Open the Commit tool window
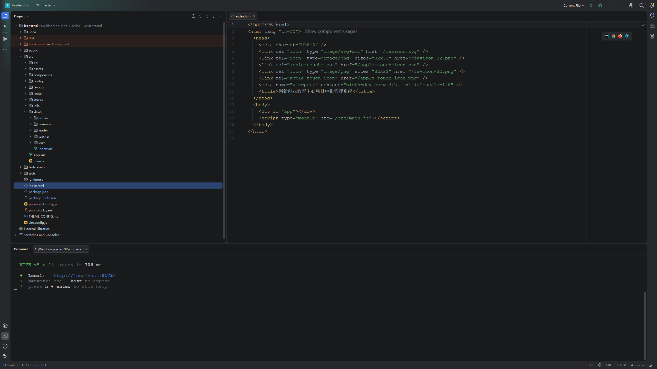 click(5, 26)
